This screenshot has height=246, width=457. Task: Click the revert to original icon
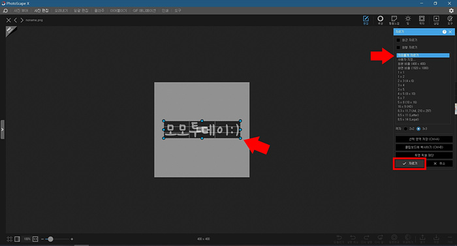click(x=339, y=239)
